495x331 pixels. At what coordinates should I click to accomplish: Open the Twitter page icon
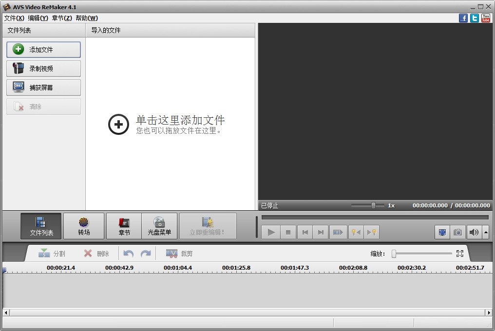tap(475, 18)
